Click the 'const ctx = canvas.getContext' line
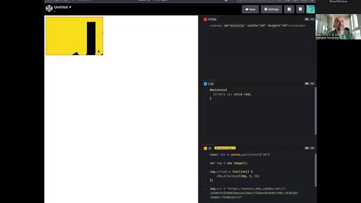The width and height of the screenshot is (361, 203). click(x=239, y=155)
